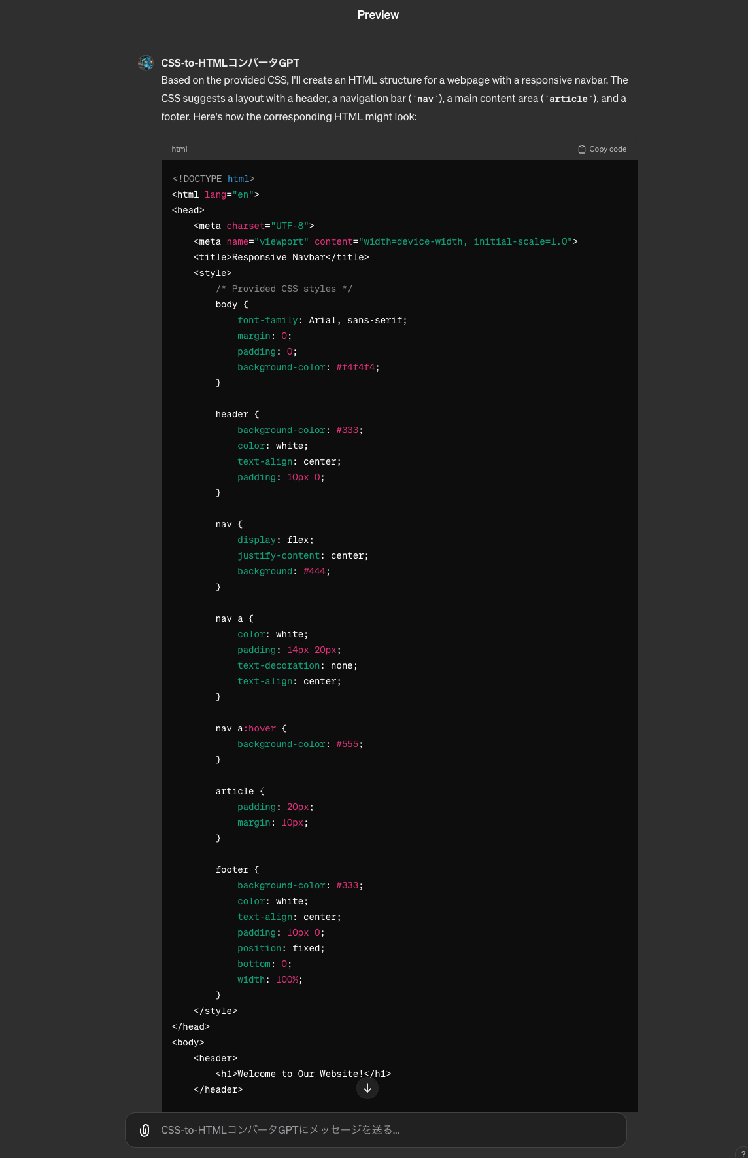Click the meta viewport line
The height and width of the screenshot is (1158, 748).
(x=386, y=241)
